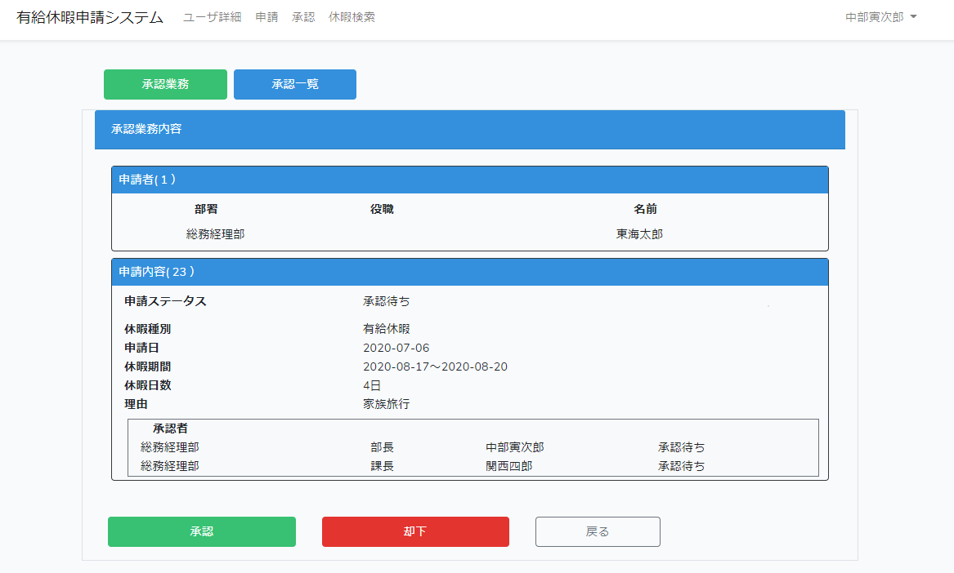Expand the 中部寅次郎 user dropdown
The height and width of the screenshot is (573, 954).
tap(881, 18)
